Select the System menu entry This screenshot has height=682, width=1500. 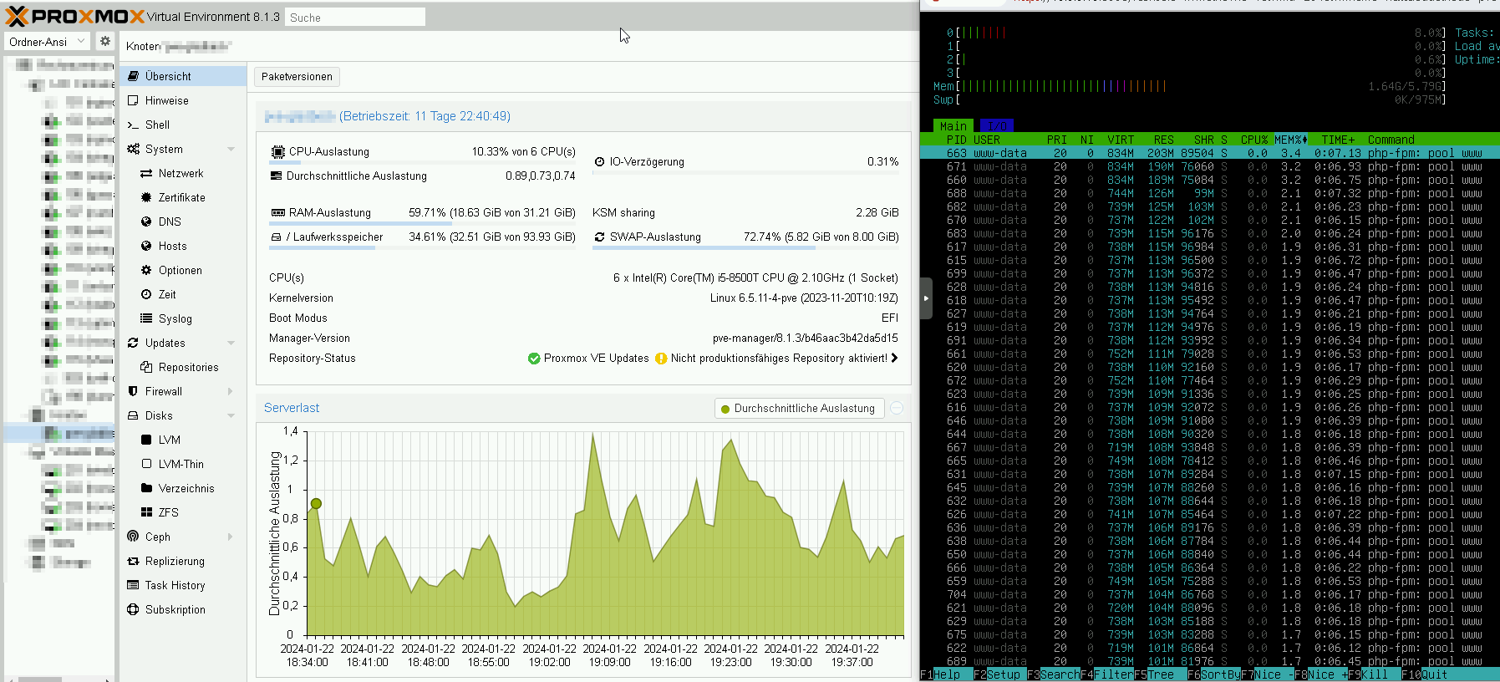[x=183, y=149]
